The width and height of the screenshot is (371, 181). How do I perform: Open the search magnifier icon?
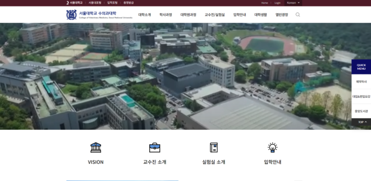[298, 14]
